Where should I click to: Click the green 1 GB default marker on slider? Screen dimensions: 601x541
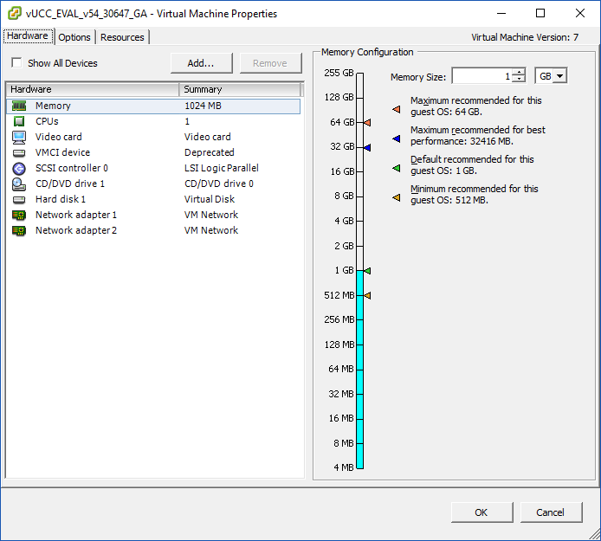point(367,271)
